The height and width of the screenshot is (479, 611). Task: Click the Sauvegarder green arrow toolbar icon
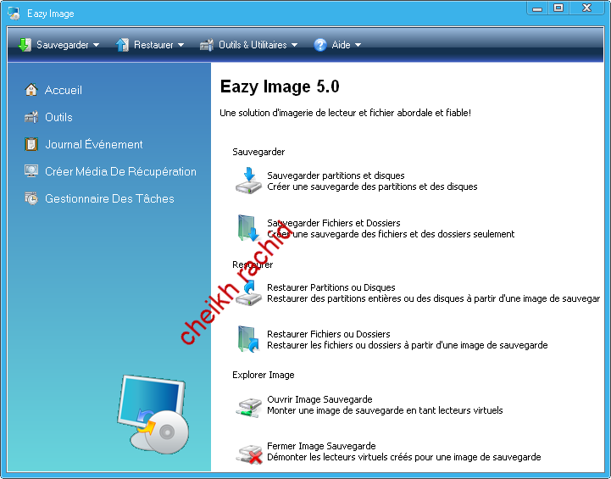[25, 45]
